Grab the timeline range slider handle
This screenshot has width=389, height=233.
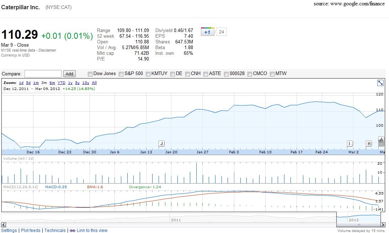tap(358, 225)
